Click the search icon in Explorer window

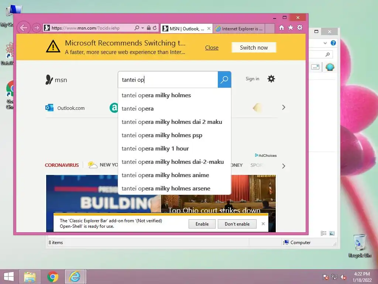(x=327, y=54)
